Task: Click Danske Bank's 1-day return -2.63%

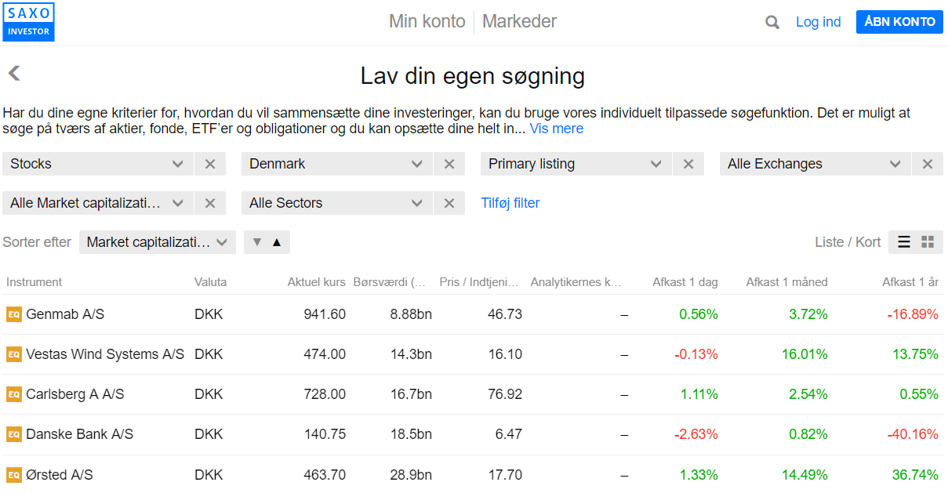Action: pyautogui.click(x=696, y=434)
